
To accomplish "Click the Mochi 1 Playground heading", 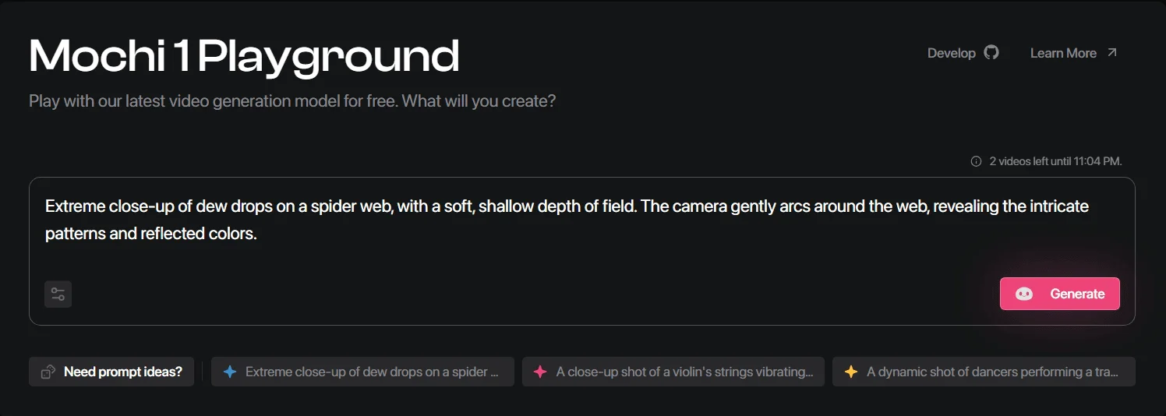I will [x=244, y=56].
